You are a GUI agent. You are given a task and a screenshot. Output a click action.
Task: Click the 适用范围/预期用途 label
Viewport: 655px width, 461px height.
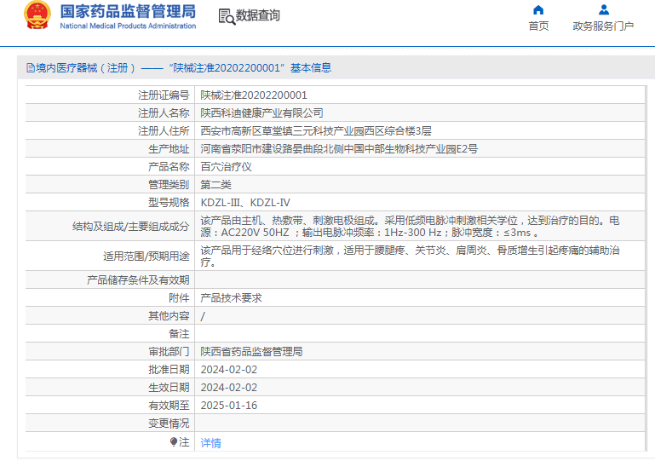[x=147, y=256]
